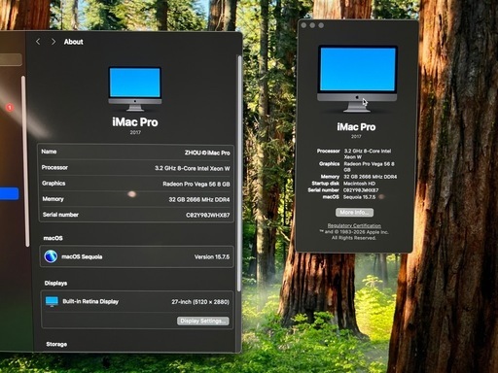498x373 pixels.
Task: Click the iMac Pro image in small About window
Action: pyautogui.click(x=357, y=79)
